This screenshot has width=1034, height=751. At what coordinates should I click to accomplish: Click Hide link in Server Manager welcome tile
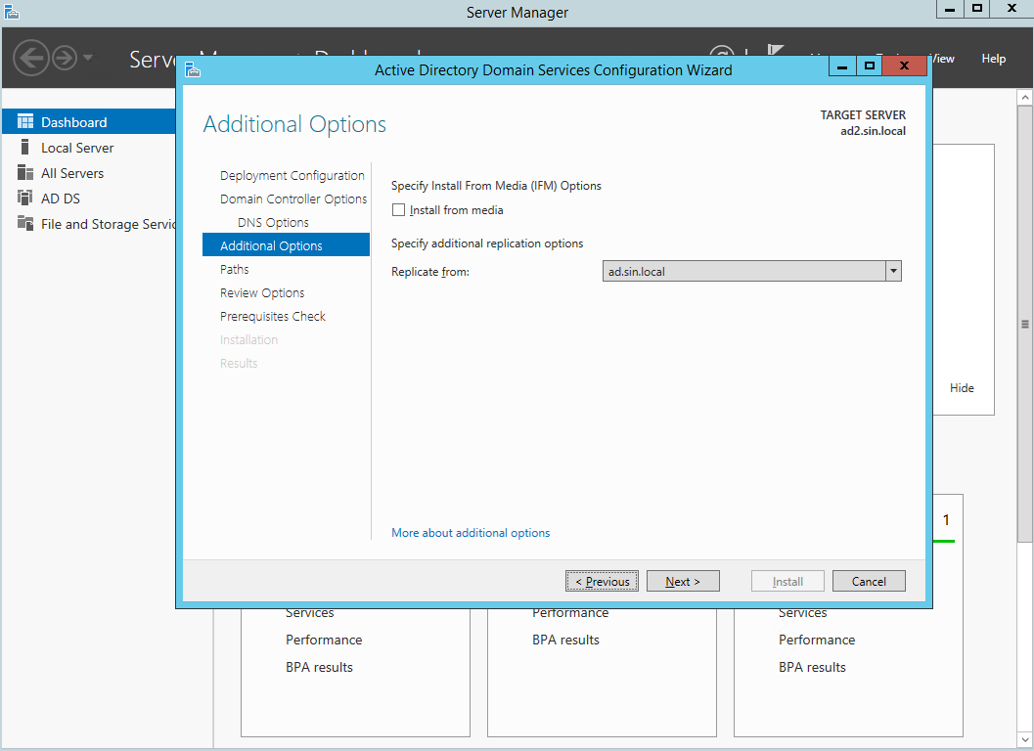[x=962, y=388]
